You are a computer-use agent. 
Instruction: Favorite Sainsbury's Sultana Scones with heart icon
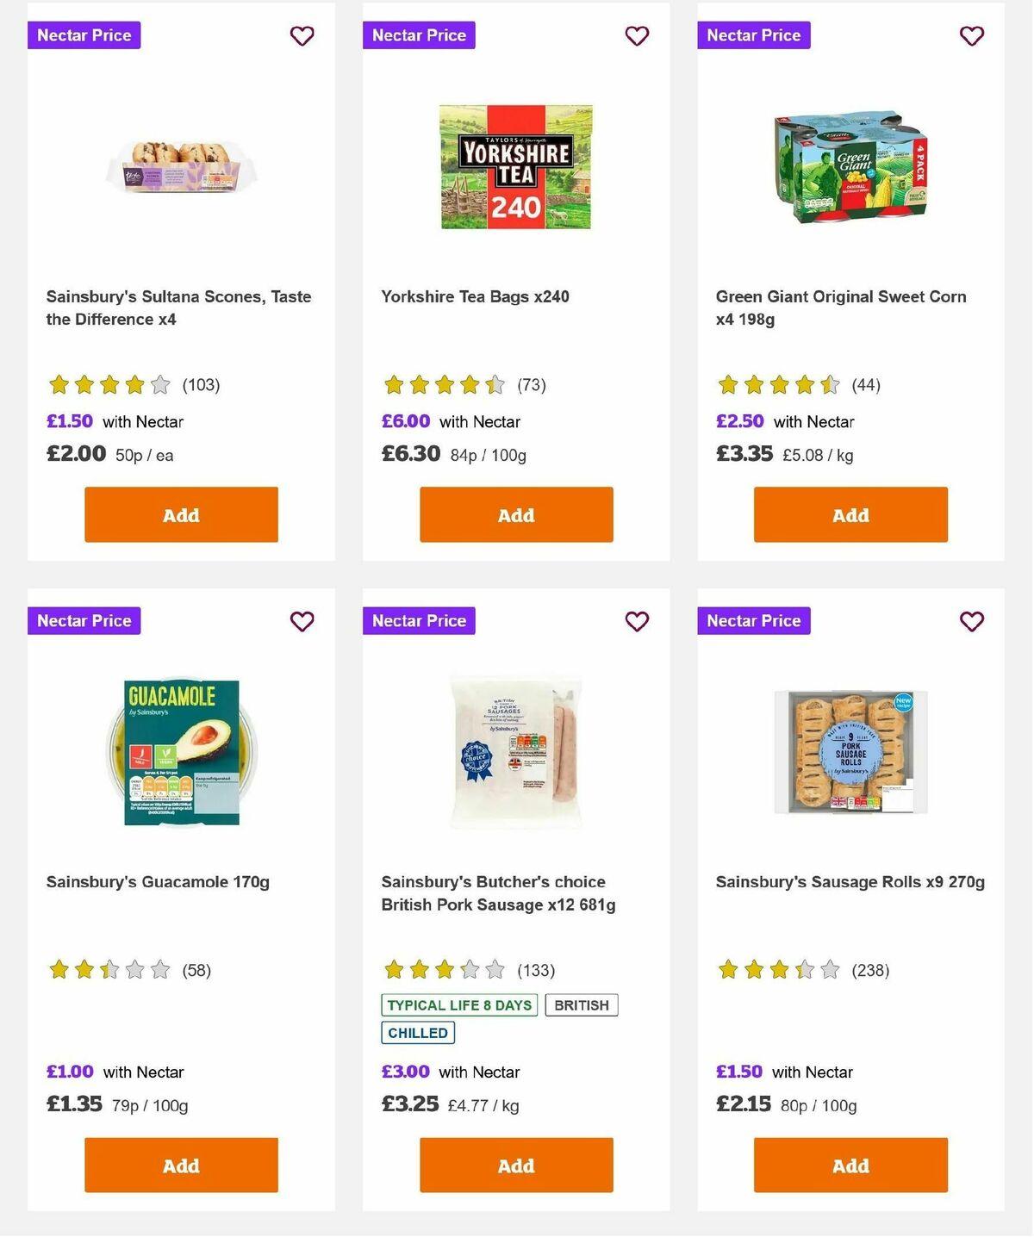pos(302,36)
